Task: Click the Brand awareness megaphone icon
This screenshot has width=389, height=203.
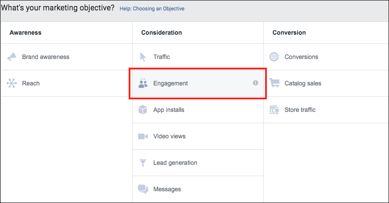Action: tap(12, 57)
